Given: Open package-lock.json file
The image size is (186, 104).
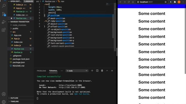Looking at the screenshot, I should click(21, 59).
